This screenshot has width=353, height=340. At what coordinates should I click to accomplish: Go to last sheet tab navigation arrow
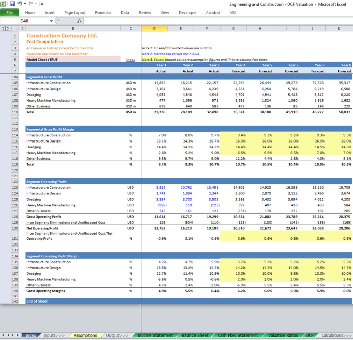18,335
